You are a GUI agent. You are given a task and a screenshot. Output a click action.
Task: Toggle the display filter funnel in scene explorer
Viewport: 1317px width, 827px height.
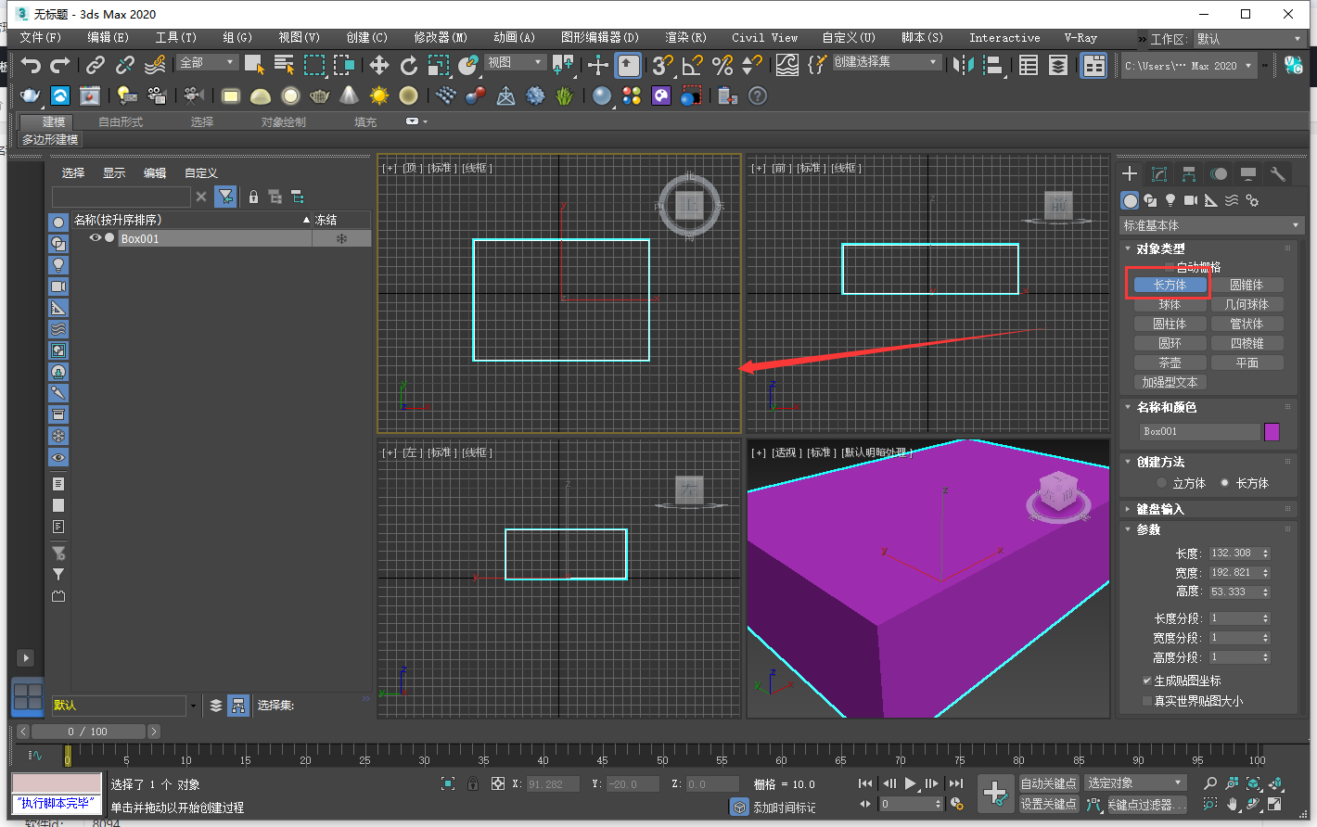tap(225, 197)
